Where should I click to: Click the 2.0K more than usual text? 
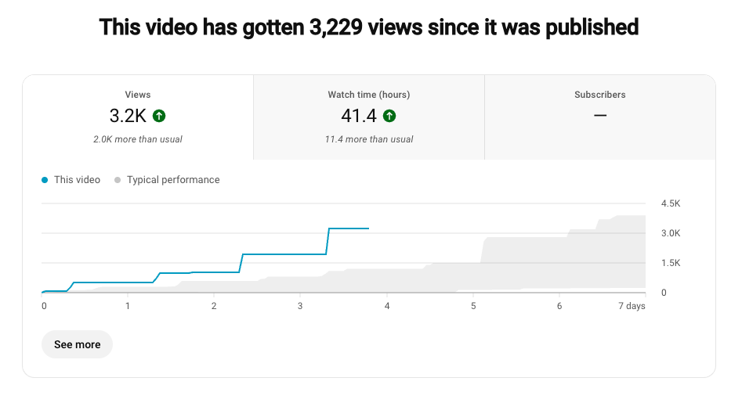coord(138,139)
